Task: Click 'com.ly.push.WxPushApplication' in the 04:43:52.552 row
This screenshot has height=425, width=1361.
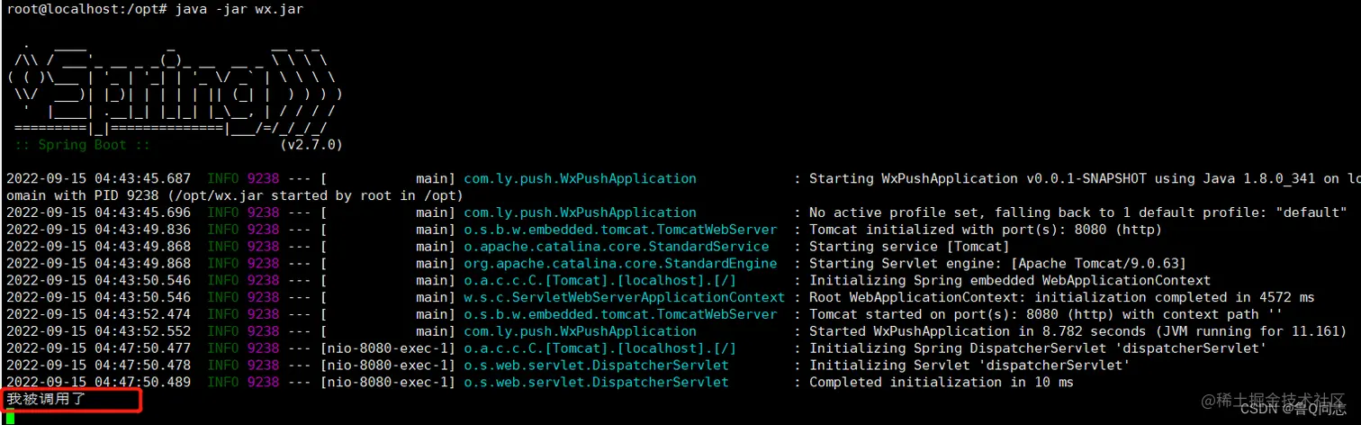Action: click(x=580, y=331)
